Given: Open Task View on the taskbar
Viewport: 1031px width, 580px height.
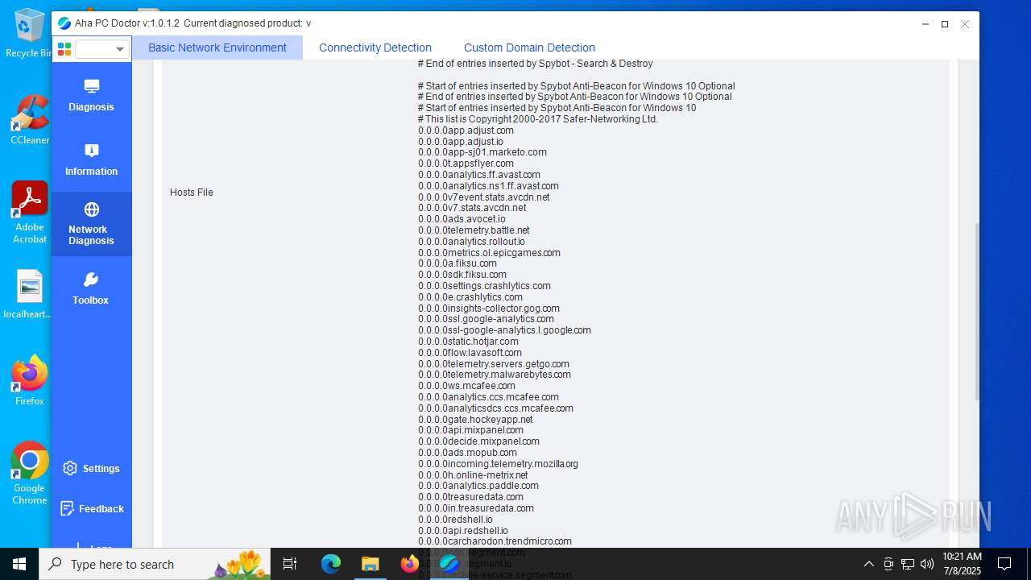Looking at the screenshot, I should tap(291, 564).
